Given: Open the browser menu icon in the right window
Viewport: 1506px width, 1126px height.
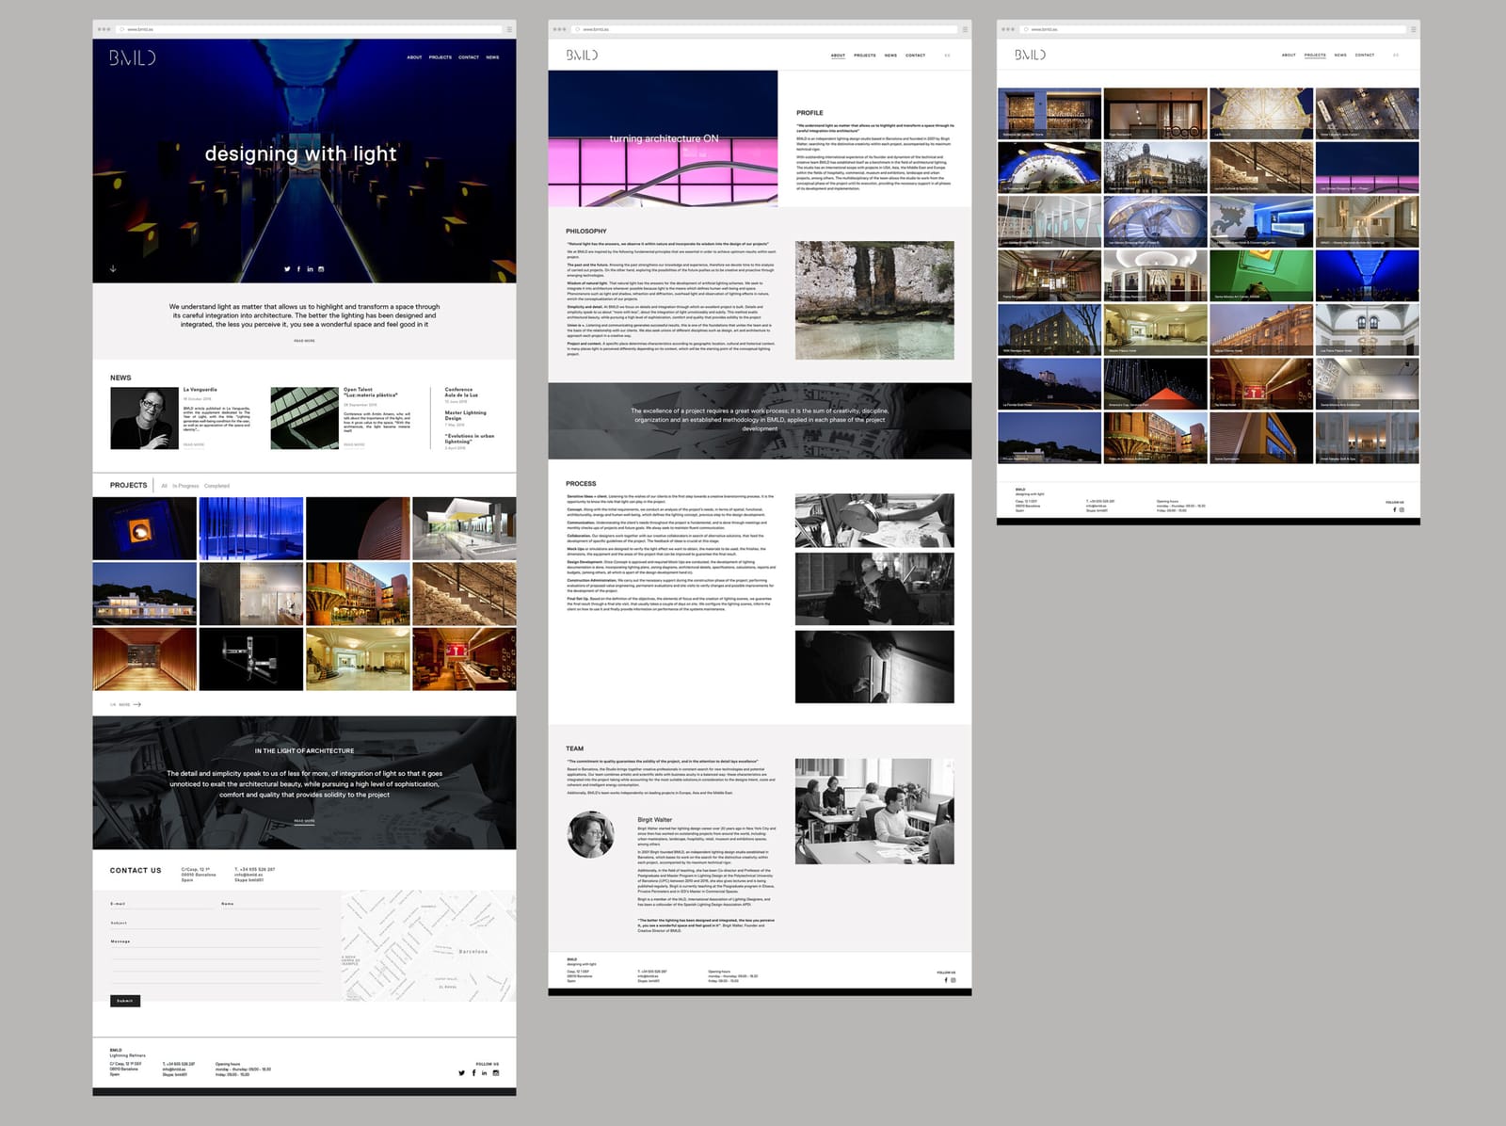Looking at the screenshot, I should (1413, 29).
